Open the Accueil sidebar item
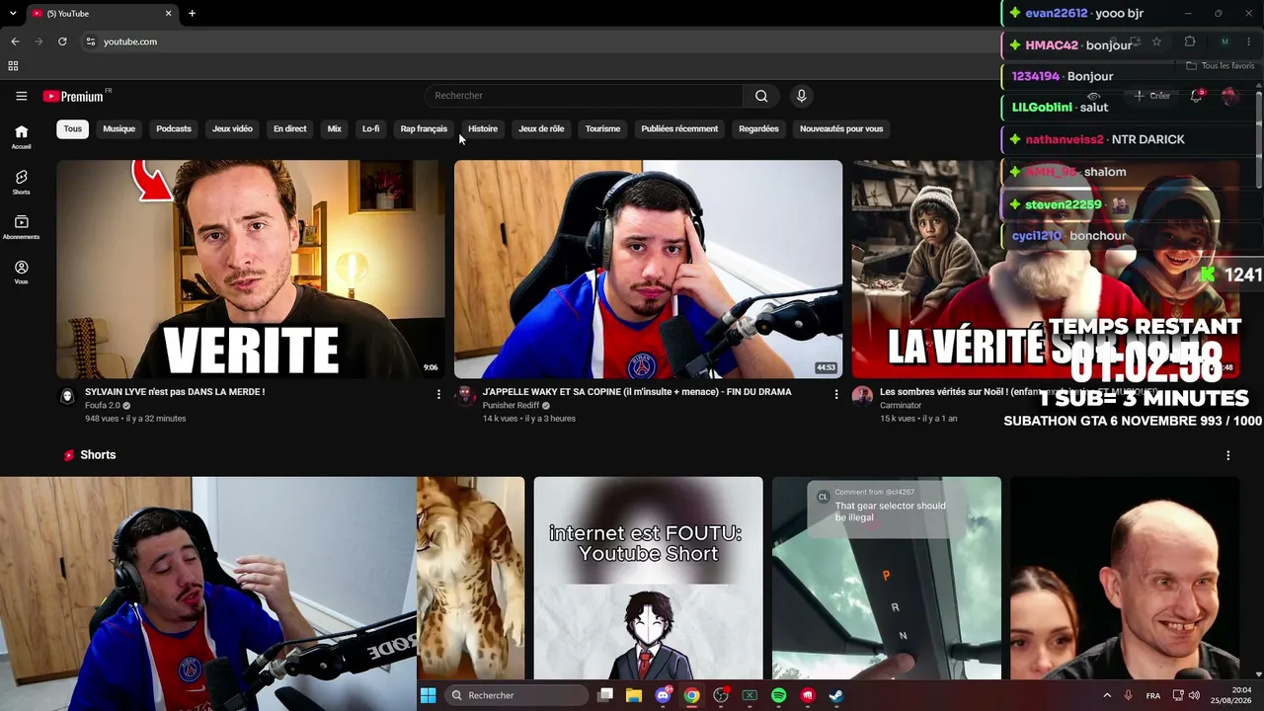 point(21,137)
